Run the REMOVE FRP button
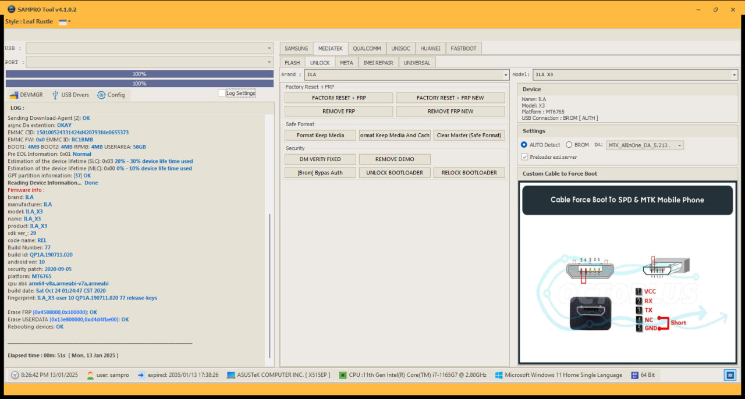The image size is (745, 399). tap(339, 111)
